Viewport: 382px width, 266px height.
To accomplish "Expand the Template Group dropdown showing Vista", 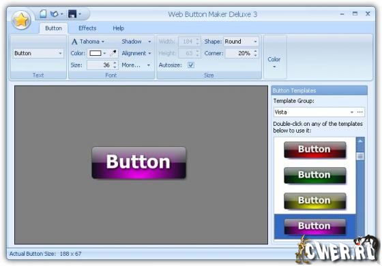I will [x=314, y=112].
